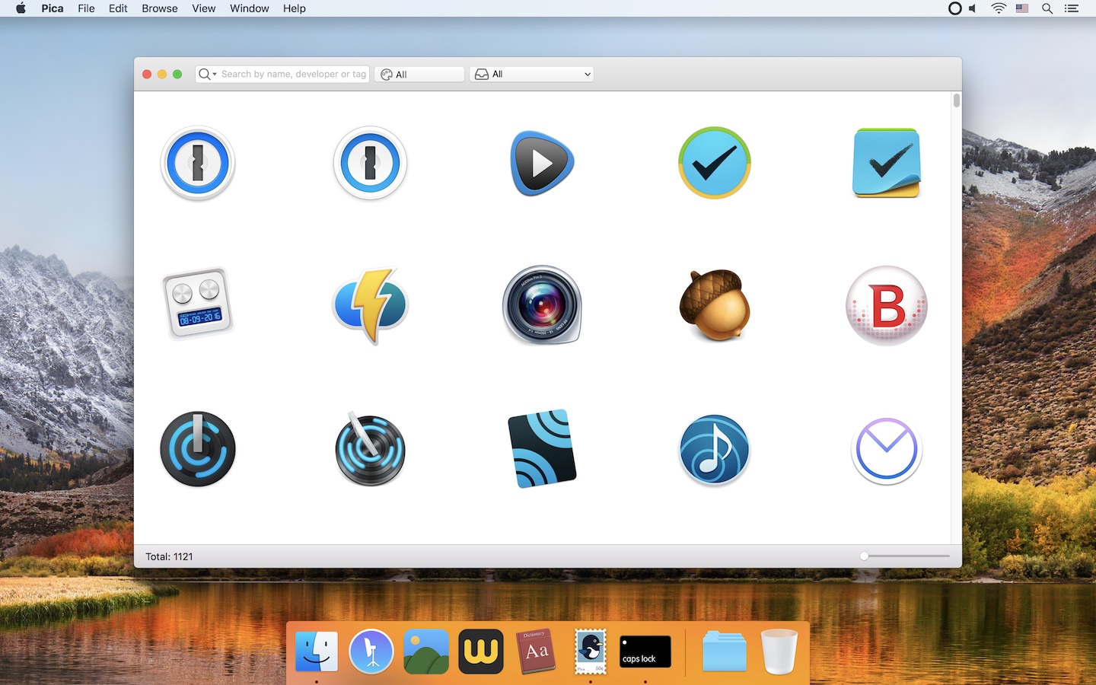Image resolution: width=1096 pixels, height=685 pixels.
Task: Select the dark square with blue waves icon
Action: click(x=542, y=448)
